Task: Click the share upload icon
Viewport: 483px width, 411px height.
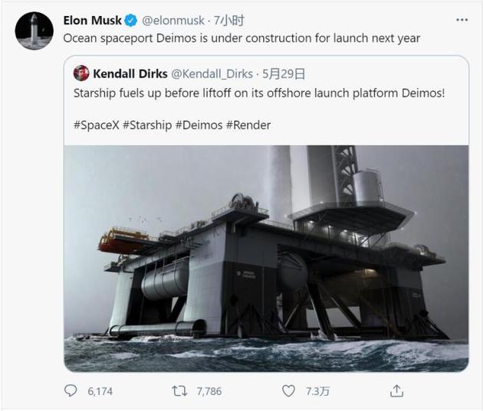Action: pyautogui.click(x=396, y=391)
